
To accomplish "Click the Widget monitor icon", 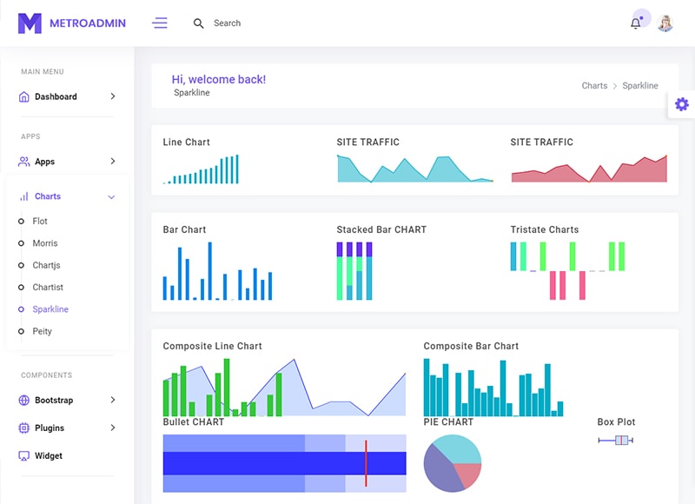I will click(x=24, y=456).
